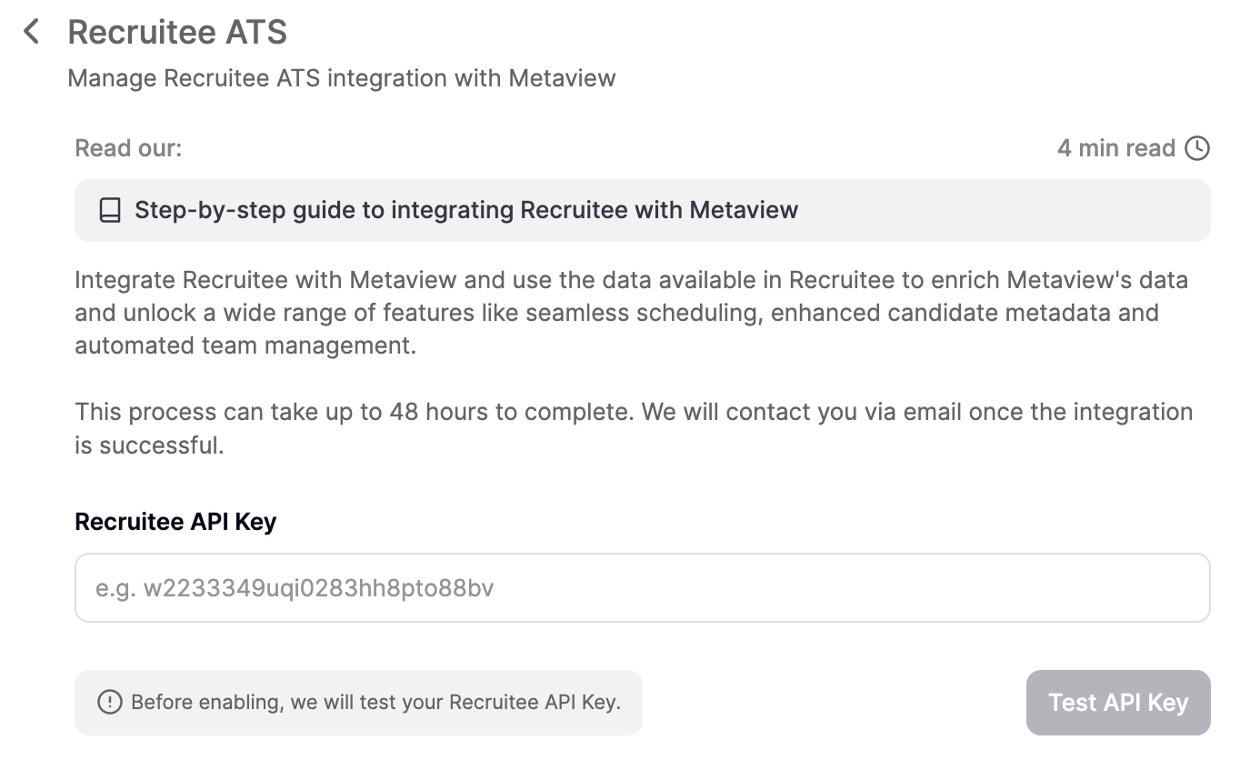The width and height of the screenshot is (1240, 780).
Task: Click the '4 min read' text
Action: click(x=1115, y=148)
